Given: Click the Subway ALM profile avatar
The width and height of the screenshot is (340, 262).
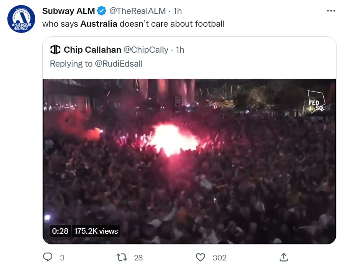Looking at the screenshot, I should [x=21, y=19].
